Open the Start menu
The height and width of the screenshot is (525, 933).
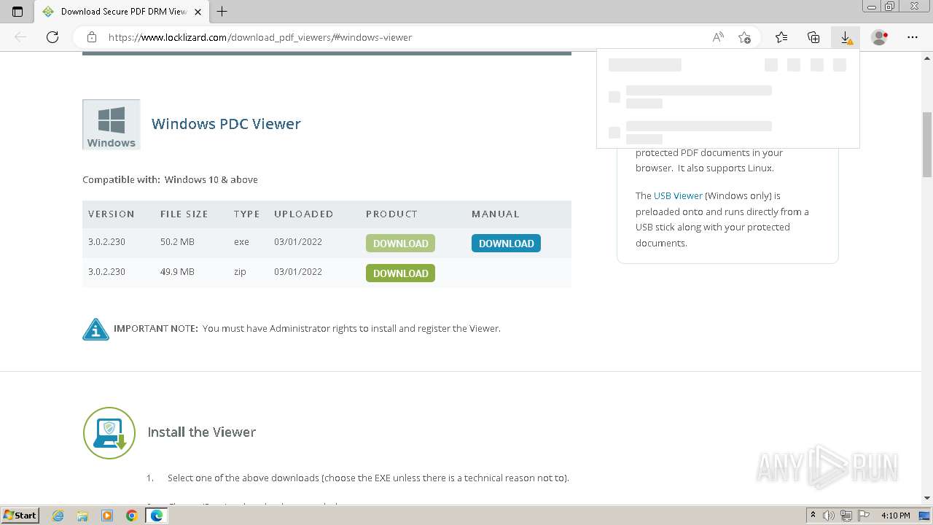20,516
